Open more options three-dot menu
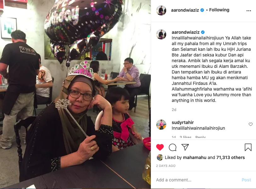This screenshot has width=256, height=189. [x=249, y=11]
